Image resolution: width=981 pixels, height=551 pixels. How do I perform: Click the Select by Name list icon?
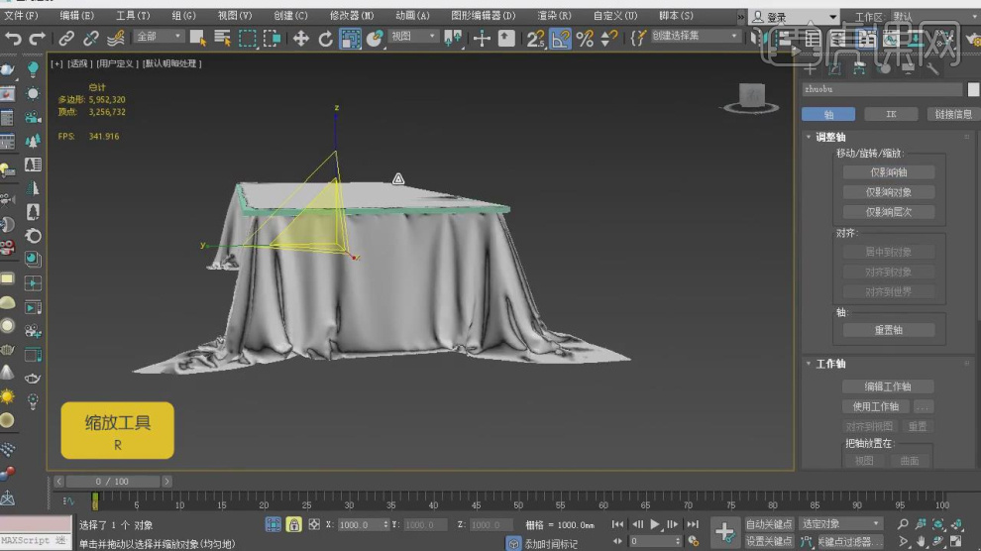click(222, 38)
